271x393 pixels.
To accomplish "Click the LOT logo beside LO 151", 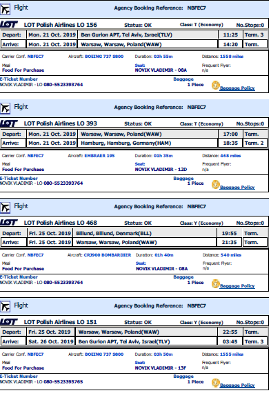I will point(9,321).
